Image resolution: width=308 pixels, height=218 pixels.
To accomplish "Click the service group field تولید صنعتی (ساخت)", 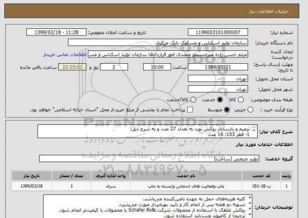I will tap(149, 159).
